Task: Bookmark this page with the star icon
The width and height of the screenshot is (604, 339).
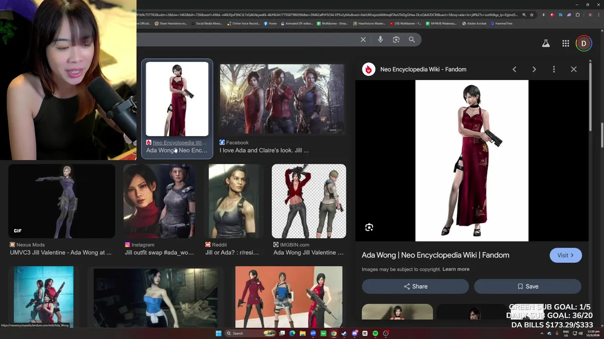Action: [532, 15]
